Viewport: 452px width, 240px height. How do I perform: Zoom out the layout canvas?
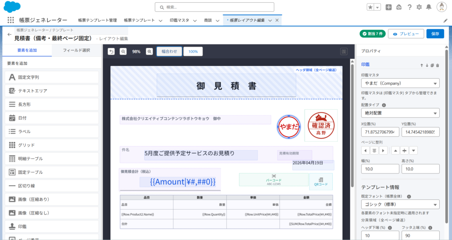(x=123, y=52)
